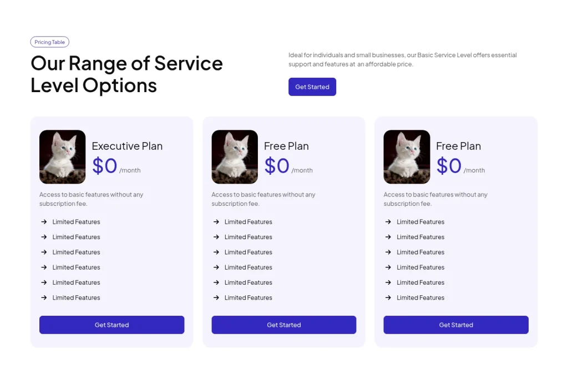Click the arrow icon beside Executive Plan's fourth Limited Features
The width and height of the screenshot is (568, 384).
(44, 267)
